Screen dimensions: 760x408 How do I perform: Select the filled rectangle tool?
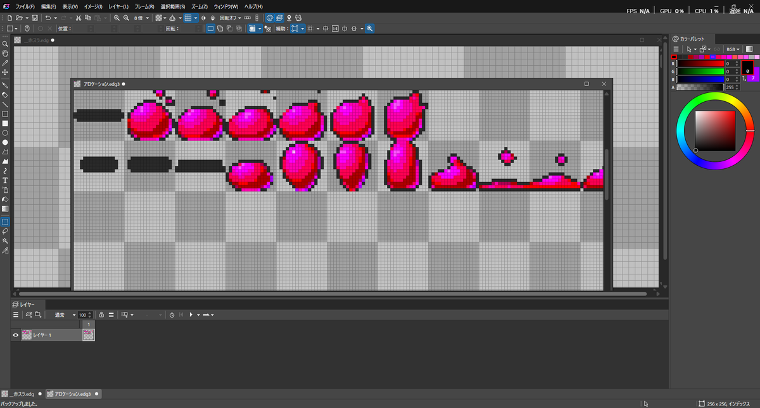(5, 123)
